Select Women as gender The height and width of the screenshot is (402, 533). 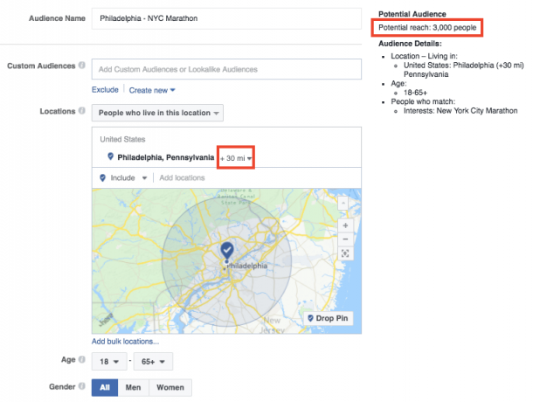click(170, 386)
